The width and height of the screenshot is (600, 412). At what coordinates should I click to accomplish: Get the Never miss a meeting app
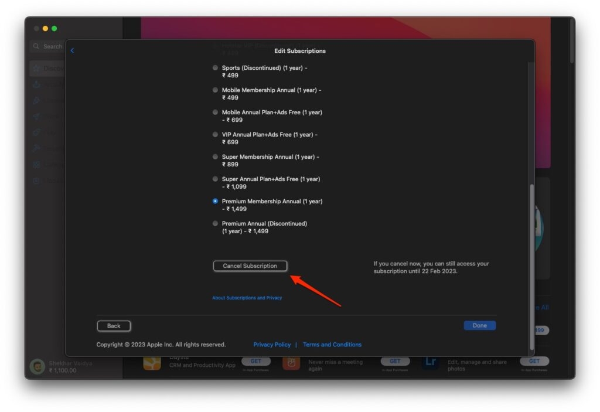tap(396, 361)
